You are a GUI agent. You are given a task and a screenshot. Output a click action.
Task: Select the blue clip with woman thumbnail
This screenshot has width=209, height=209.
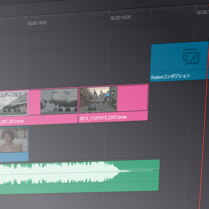point(14,144)
